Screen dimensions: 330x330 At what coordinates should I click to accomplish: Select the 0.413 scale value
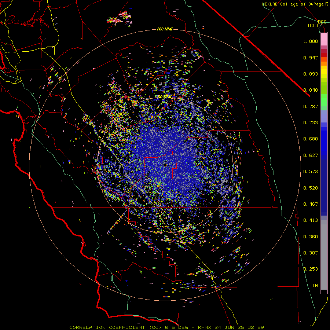click(311, 220)
